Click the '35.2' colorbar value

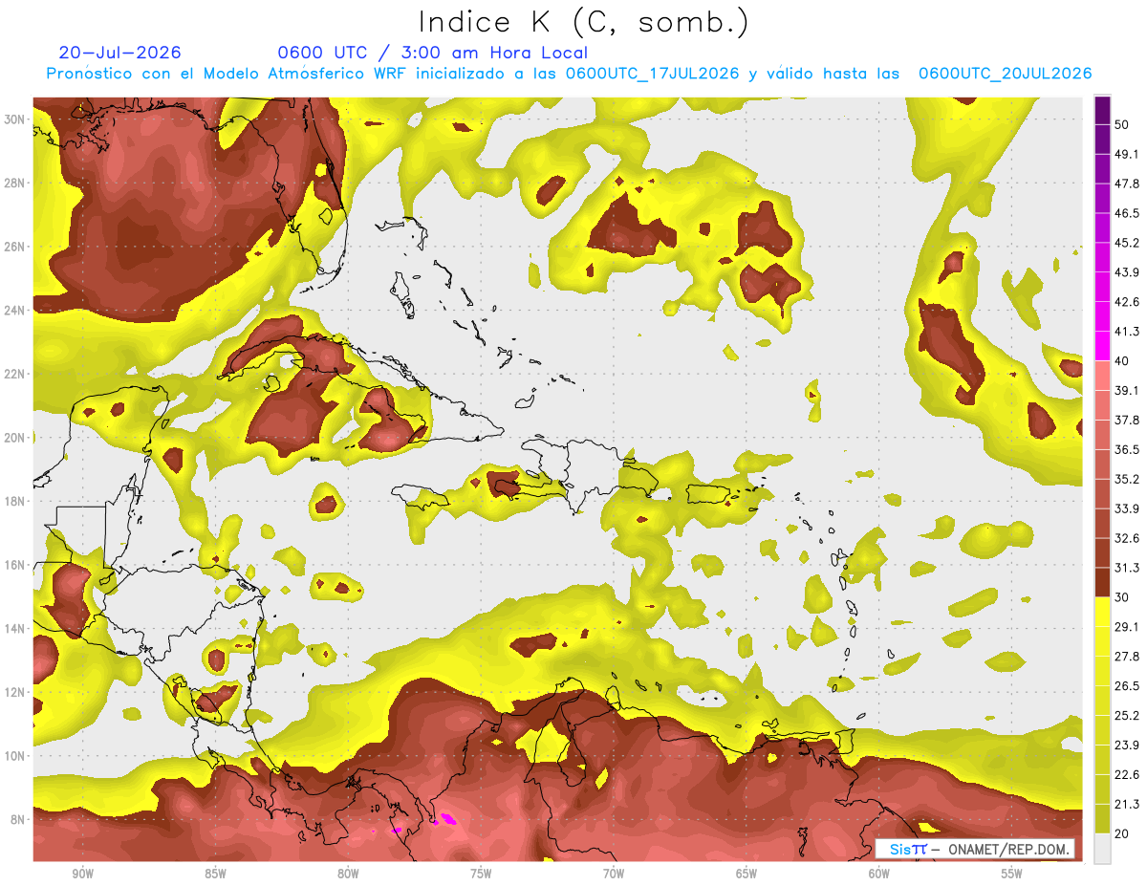(1127, 479)
